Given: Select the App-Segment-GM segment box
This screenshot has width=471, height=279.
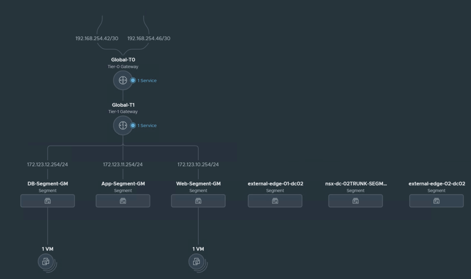Looking at the screenshot, I should [123, 201].
